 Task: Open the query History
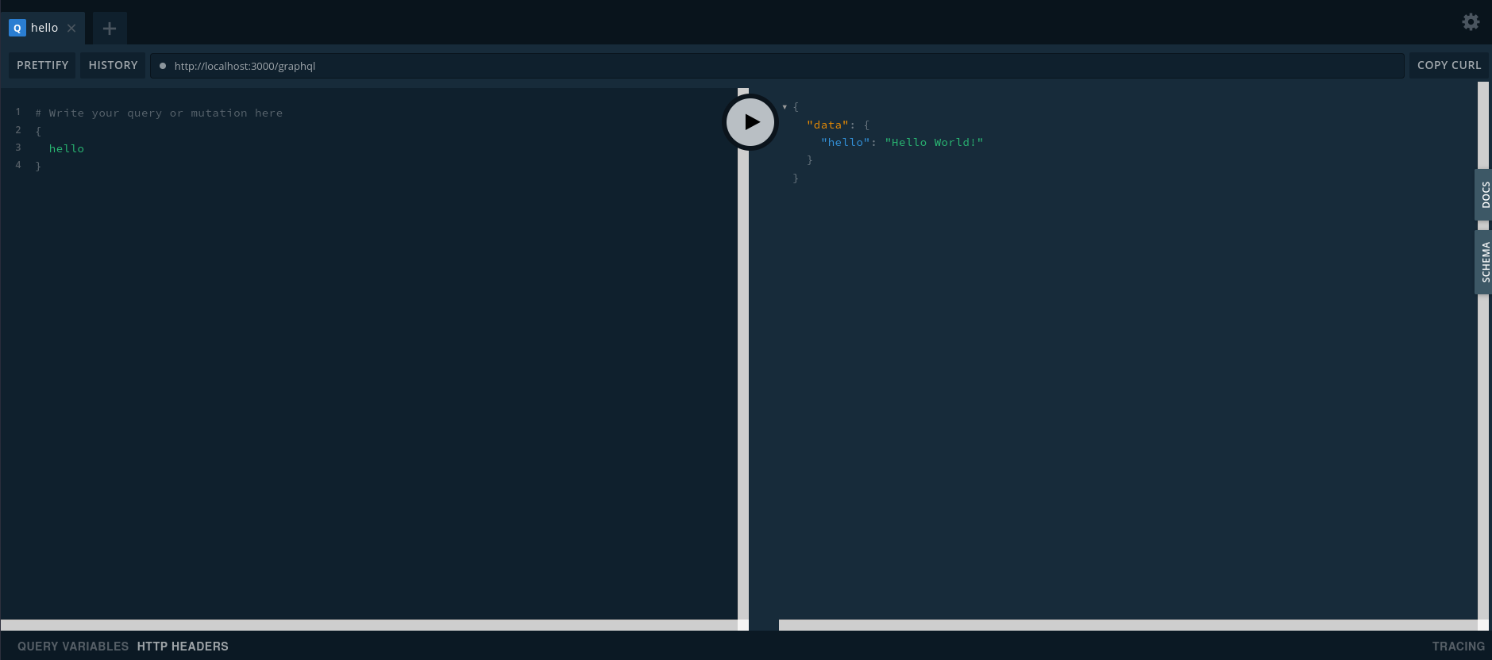[x=113, y=65]
